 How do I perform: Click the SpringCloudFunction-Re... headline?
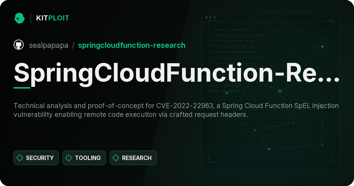176,73
